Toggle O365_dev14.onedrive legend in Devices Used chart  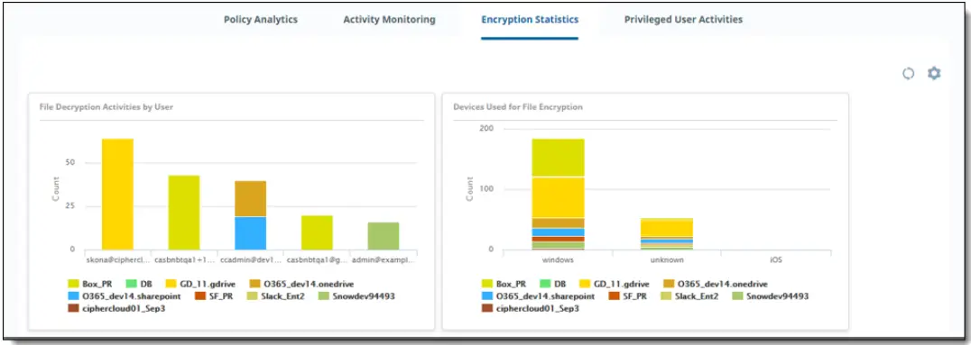(716, 284)
